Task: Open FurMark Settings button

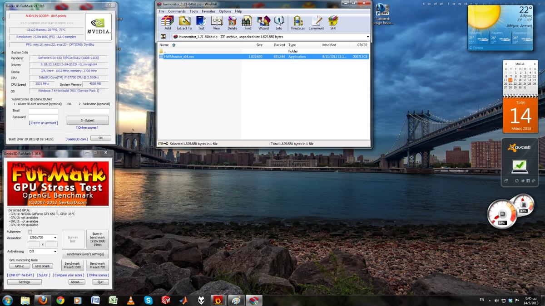Action: pyautogui.click(x=25, y=282)
